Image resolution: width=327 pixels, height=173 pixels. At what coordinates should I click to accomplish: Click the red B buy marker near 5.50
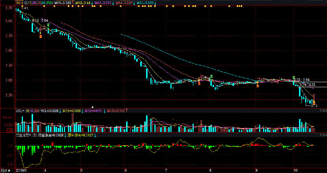coord(40,36)
